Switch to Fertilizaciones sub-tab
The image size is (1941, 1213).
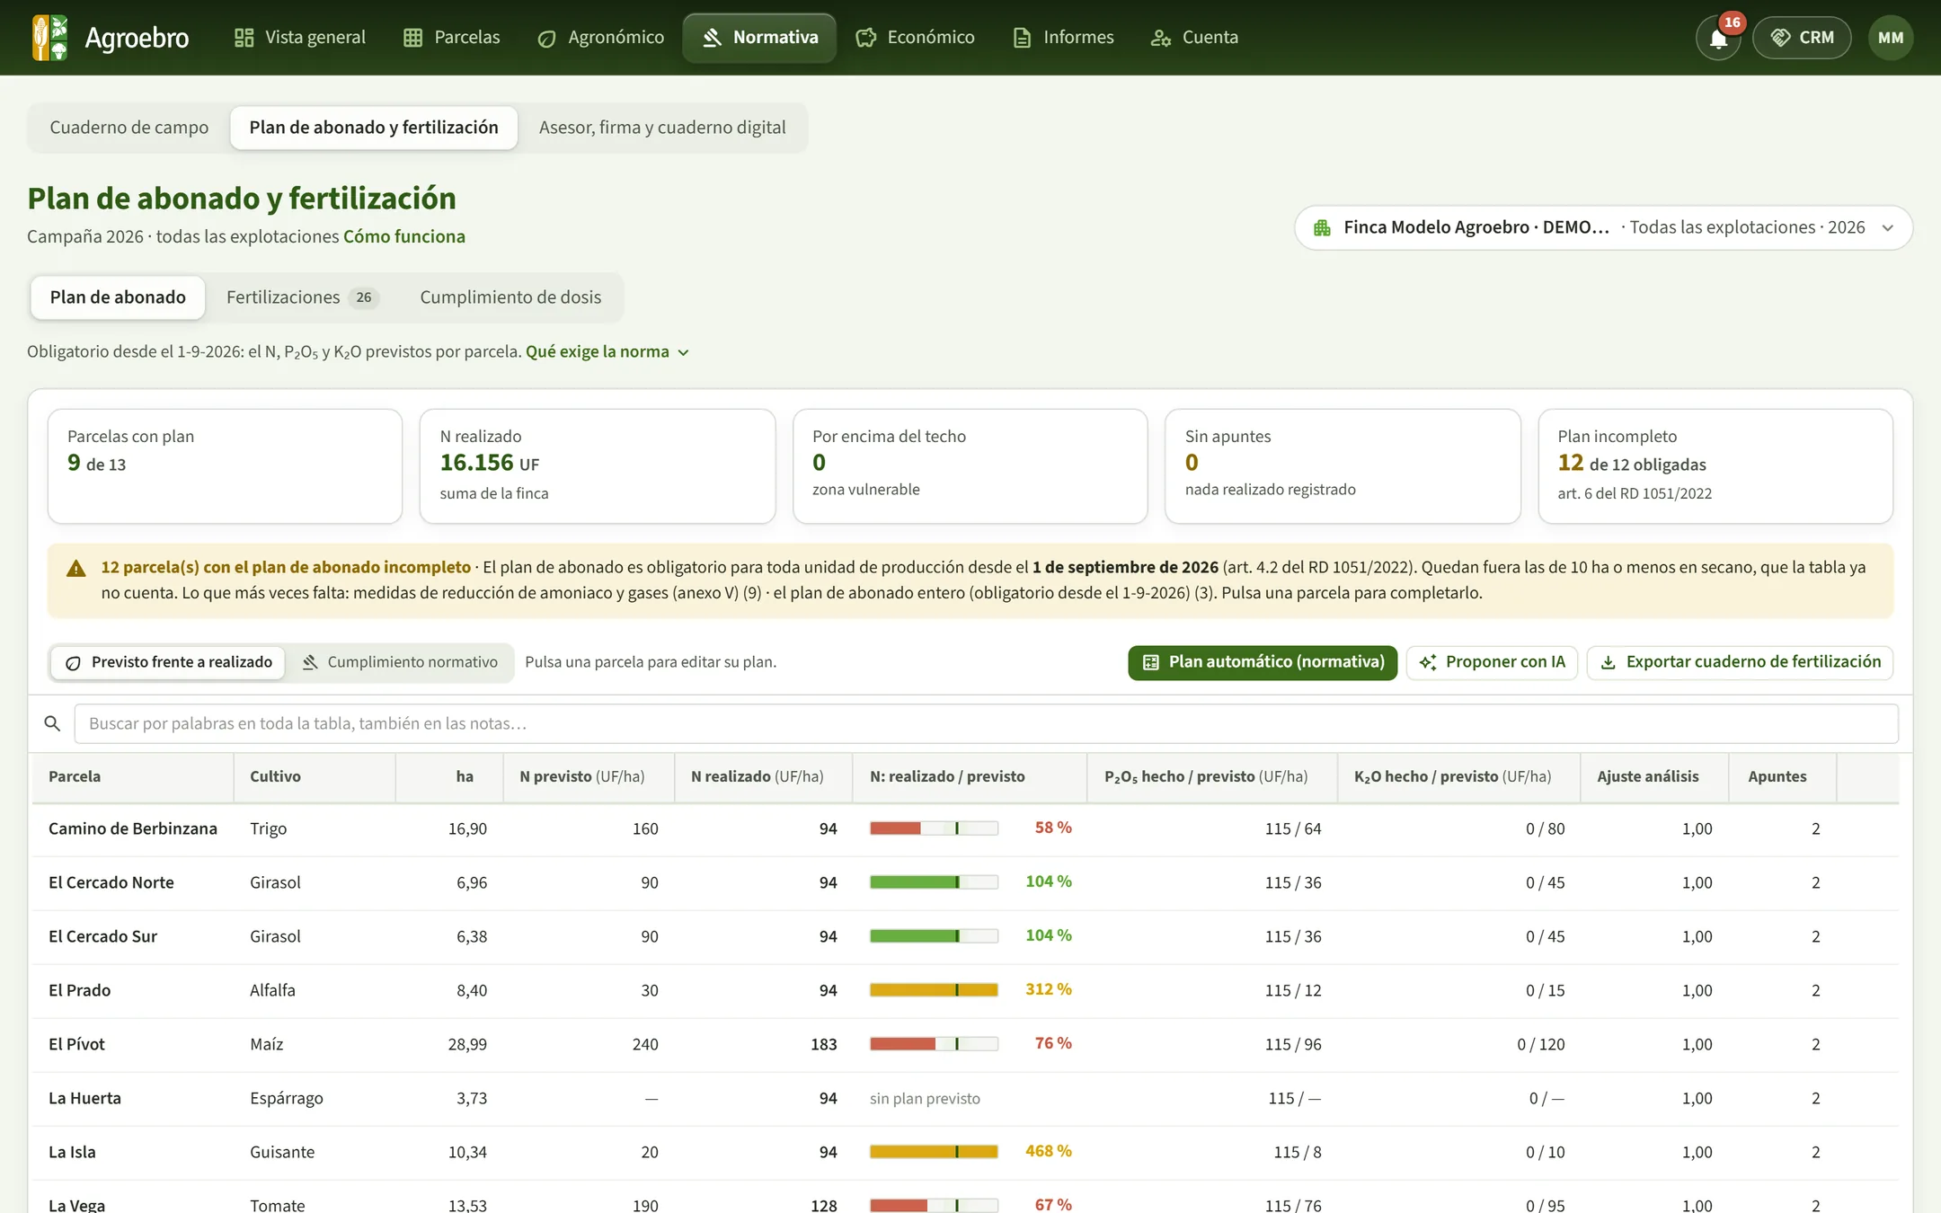[302, 297]
